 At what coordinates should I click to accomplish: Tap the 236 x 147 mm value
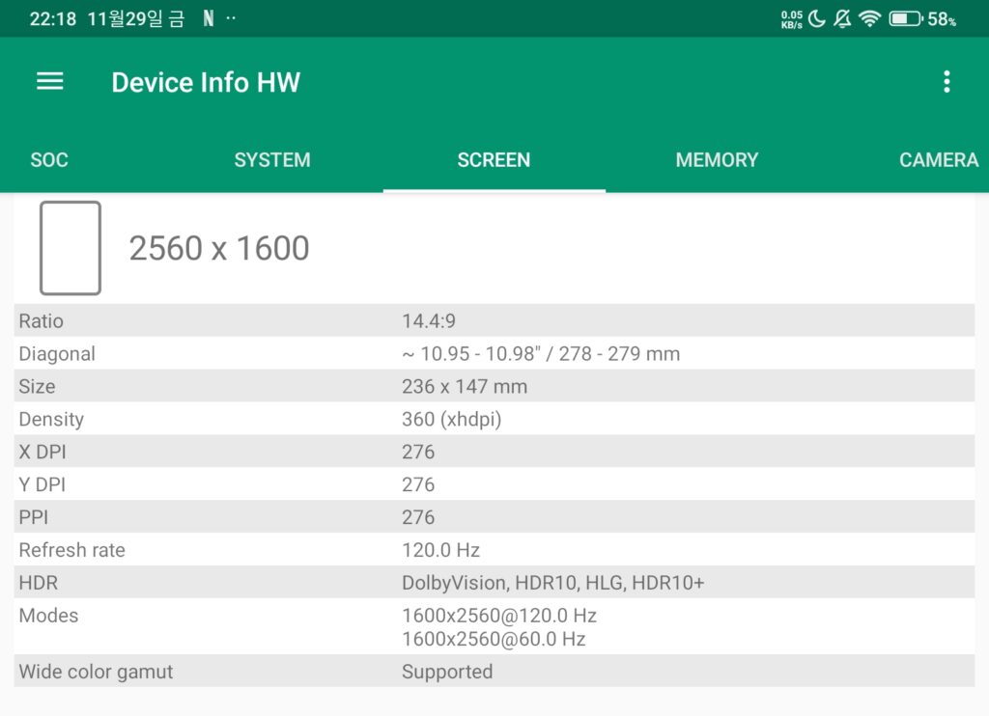tap(465, 386)
